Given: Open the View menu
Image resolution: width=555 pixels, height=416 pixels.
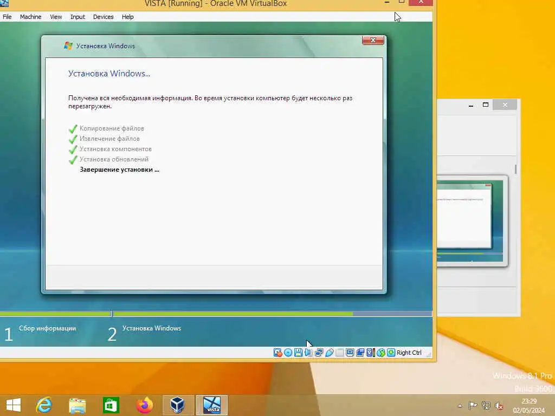Looking at the screenshot, I should (x=56, y=17).
